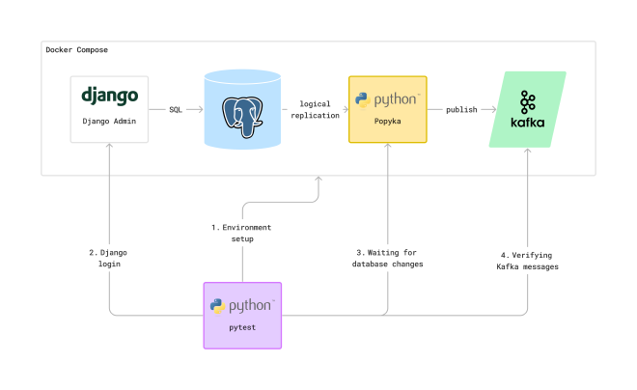Click the Python logo in pytest box
Viewport: 637px width, 390px height.
pyautogui.click(x=241, y=306)
